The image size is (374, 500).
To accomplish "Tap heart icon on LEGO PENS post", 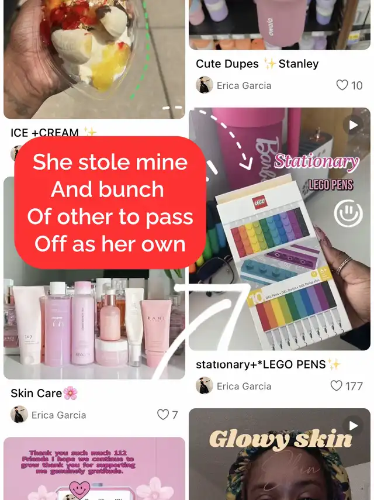I will click(336, 386).
